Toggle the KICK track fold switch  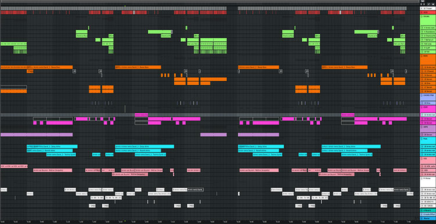pos(422,13)
